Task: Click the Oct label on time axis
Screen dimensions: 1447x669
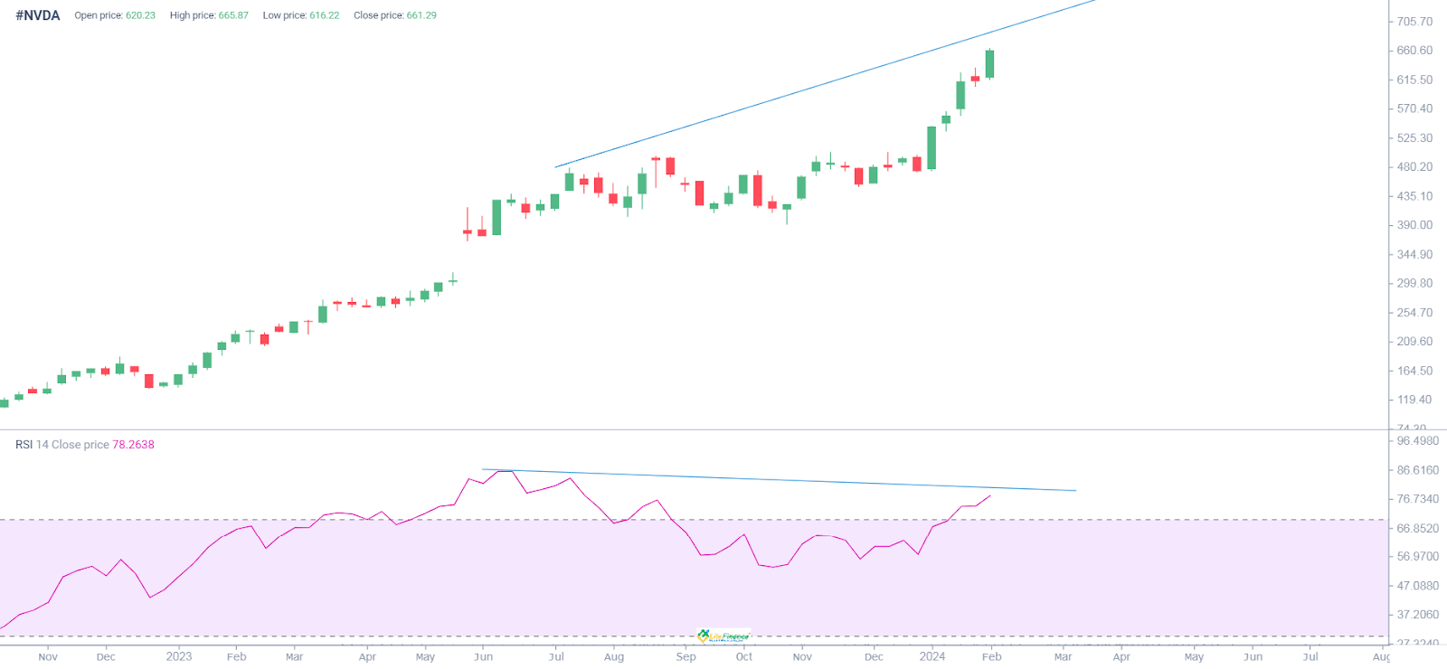Action: [744, 657]
